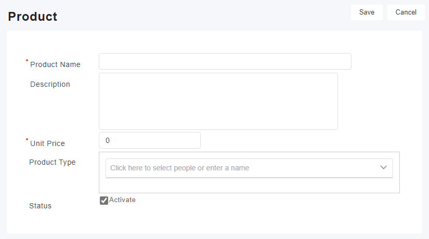Click the Activate checkbox label text
429x239 pixels.
pyautogui.click(x=122, y=200)
